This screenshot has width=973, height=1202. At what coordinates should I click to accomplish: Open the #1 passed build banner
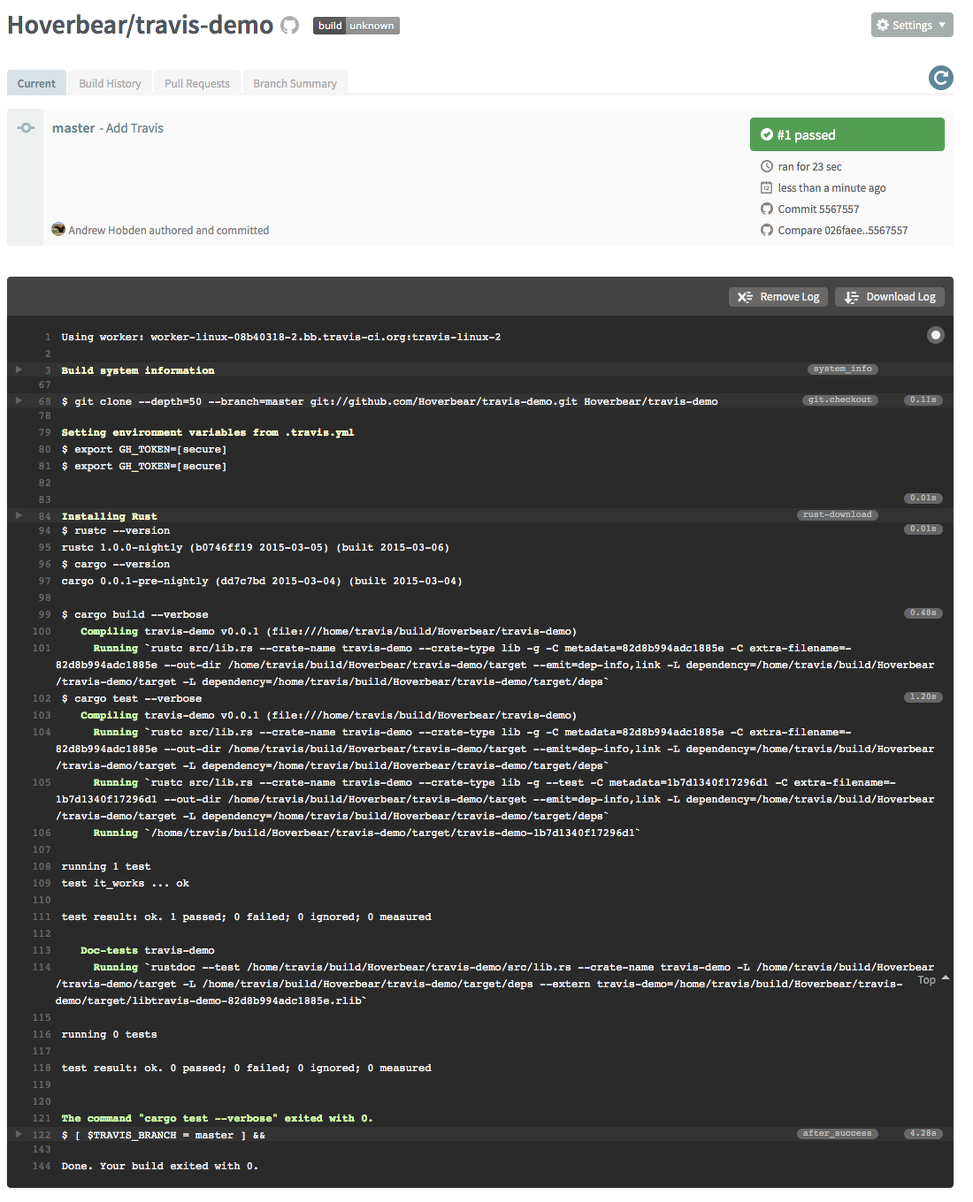[x=846, y=134]
